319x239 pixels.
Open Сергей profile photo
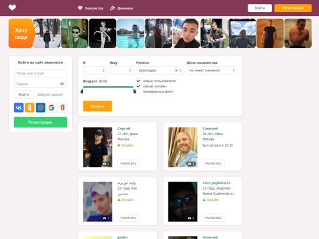tap(98, 147)
